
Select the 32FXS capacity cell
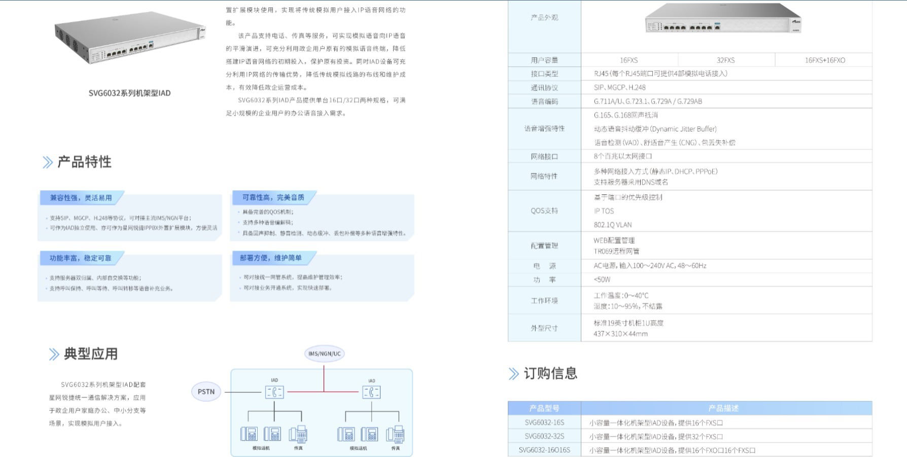pyautogui.click(x=726, y=60)
